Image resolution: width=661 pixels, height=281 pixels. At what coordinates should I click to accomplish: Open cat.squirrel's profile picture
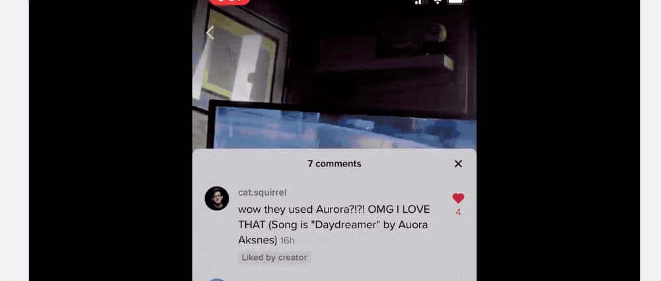pyautogui.click(x=217, y=198)
